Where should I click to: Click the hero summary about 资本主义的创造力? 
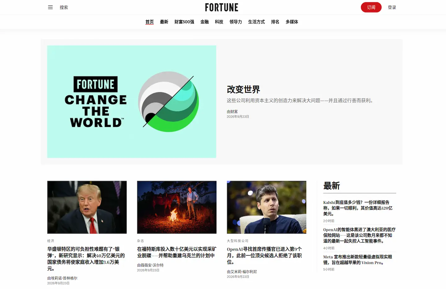pyautogui.click(x=301, y=101)
